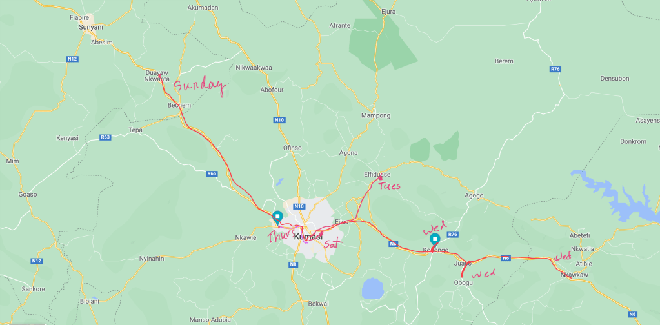Click the small lake south of Ejisu
The width and height of the screenshot is (660, 325).
372,288
